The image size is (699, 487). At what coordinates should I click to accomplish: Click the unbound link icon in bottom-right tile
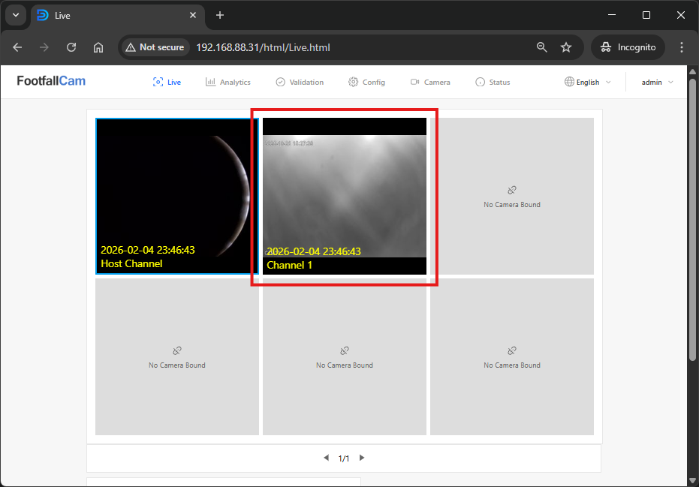tap(512, 351)
